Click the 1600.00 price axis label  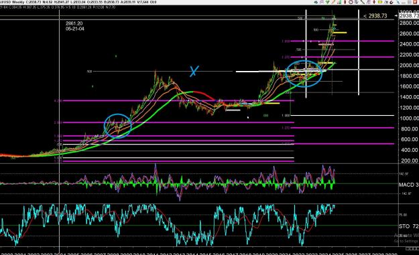[409, 86]
